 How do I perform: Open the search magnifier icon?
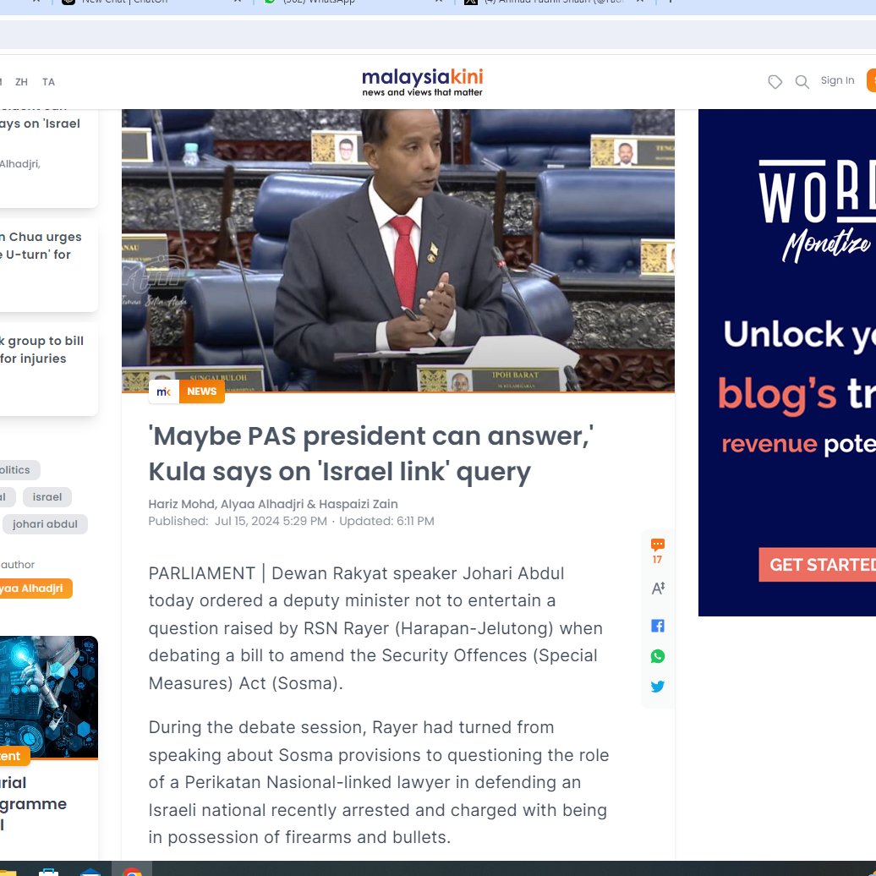[x=802, y=81]
